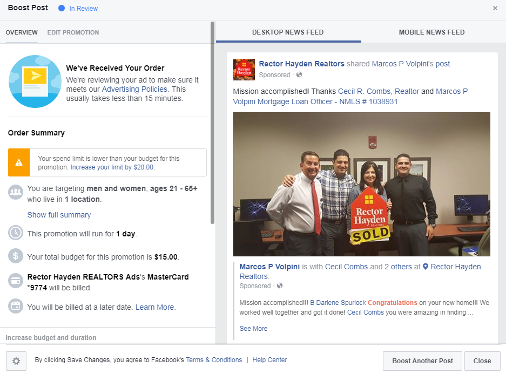
Task: Switch to the Overview tab
Action: 22,32
